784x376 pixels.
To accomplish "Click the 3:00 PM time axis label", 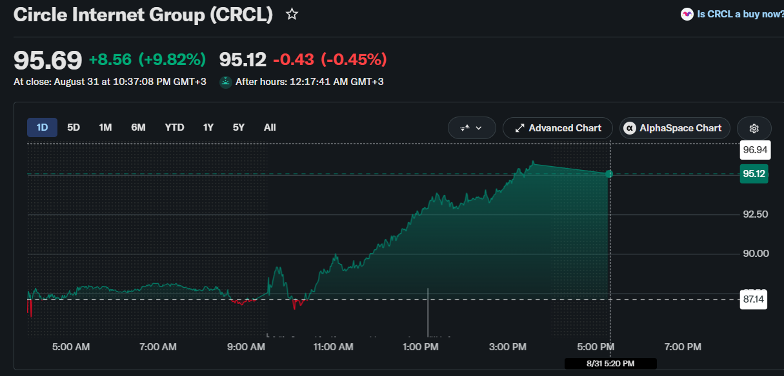I will [x=508, y=347].
